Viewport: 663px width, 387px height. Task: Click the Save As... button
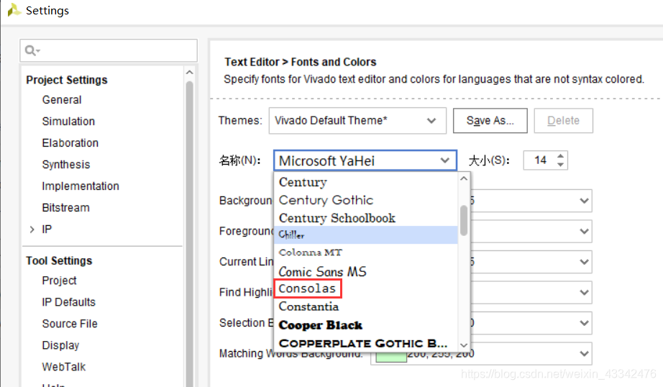click(x=490, y=121)
